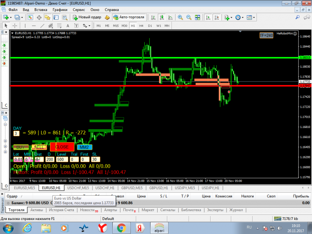Open the Periods clock dropdown
This screenshot has width=312, height=234.
[239, 18]
